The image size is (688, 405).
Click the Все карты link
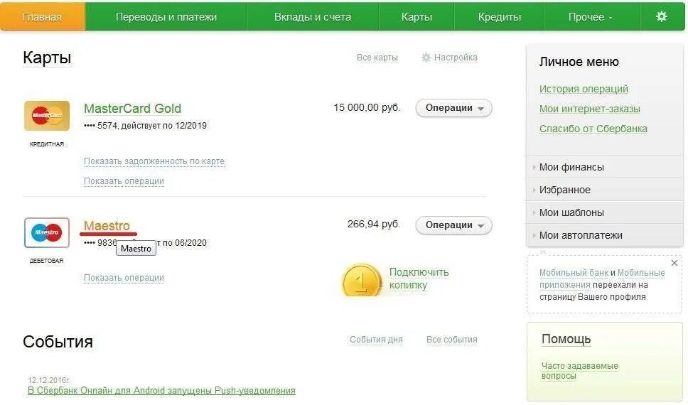coord(377,58)
